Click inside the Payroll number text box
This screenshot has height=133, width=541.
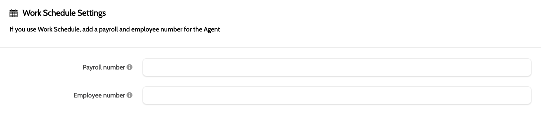[x=336, y=67]
